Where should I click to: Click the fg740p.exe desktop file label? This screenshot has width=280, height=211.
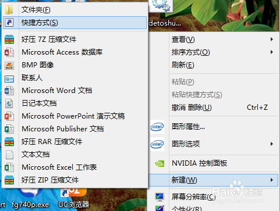click(x=30, y=205)
